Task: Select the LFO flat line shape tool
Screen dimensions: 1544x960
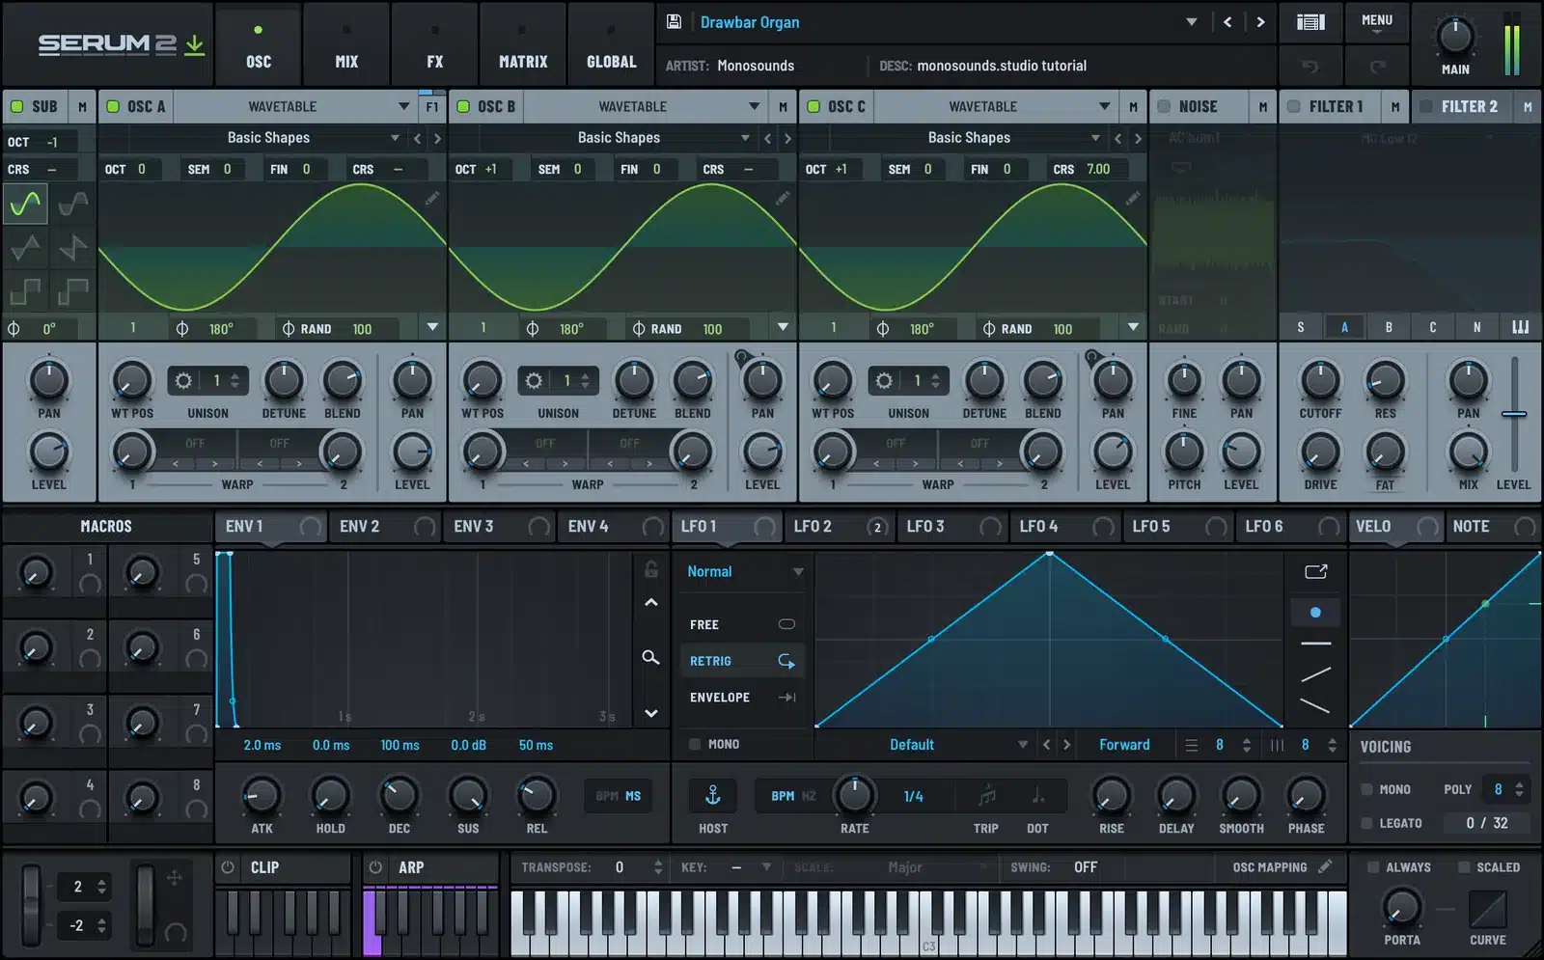Action: pyautogui.click(x=1316, y=643)
